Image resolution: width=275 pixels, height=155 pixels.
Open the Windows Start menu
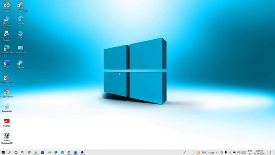point(3,152)
